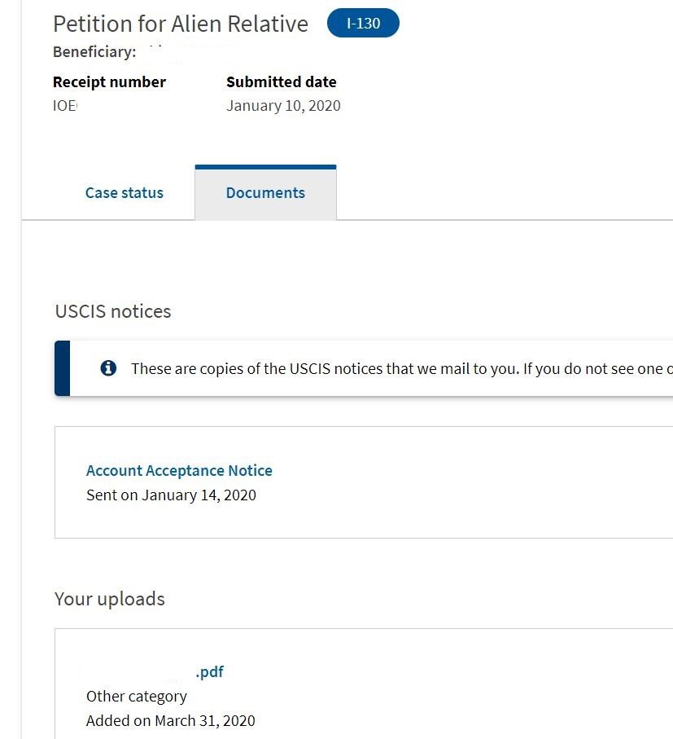Click the Sent on January 14, 2020 text

172,495
